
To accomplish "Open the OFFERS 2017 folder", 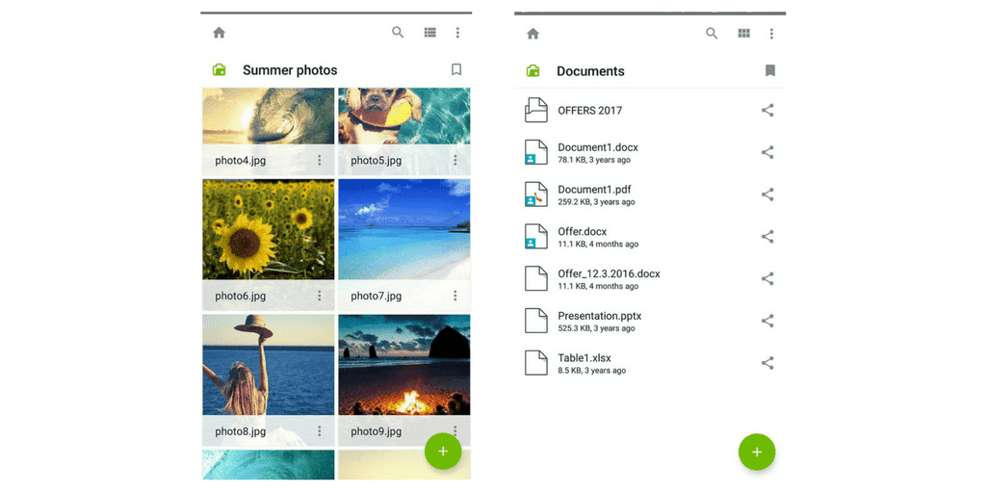I will 650,110.
